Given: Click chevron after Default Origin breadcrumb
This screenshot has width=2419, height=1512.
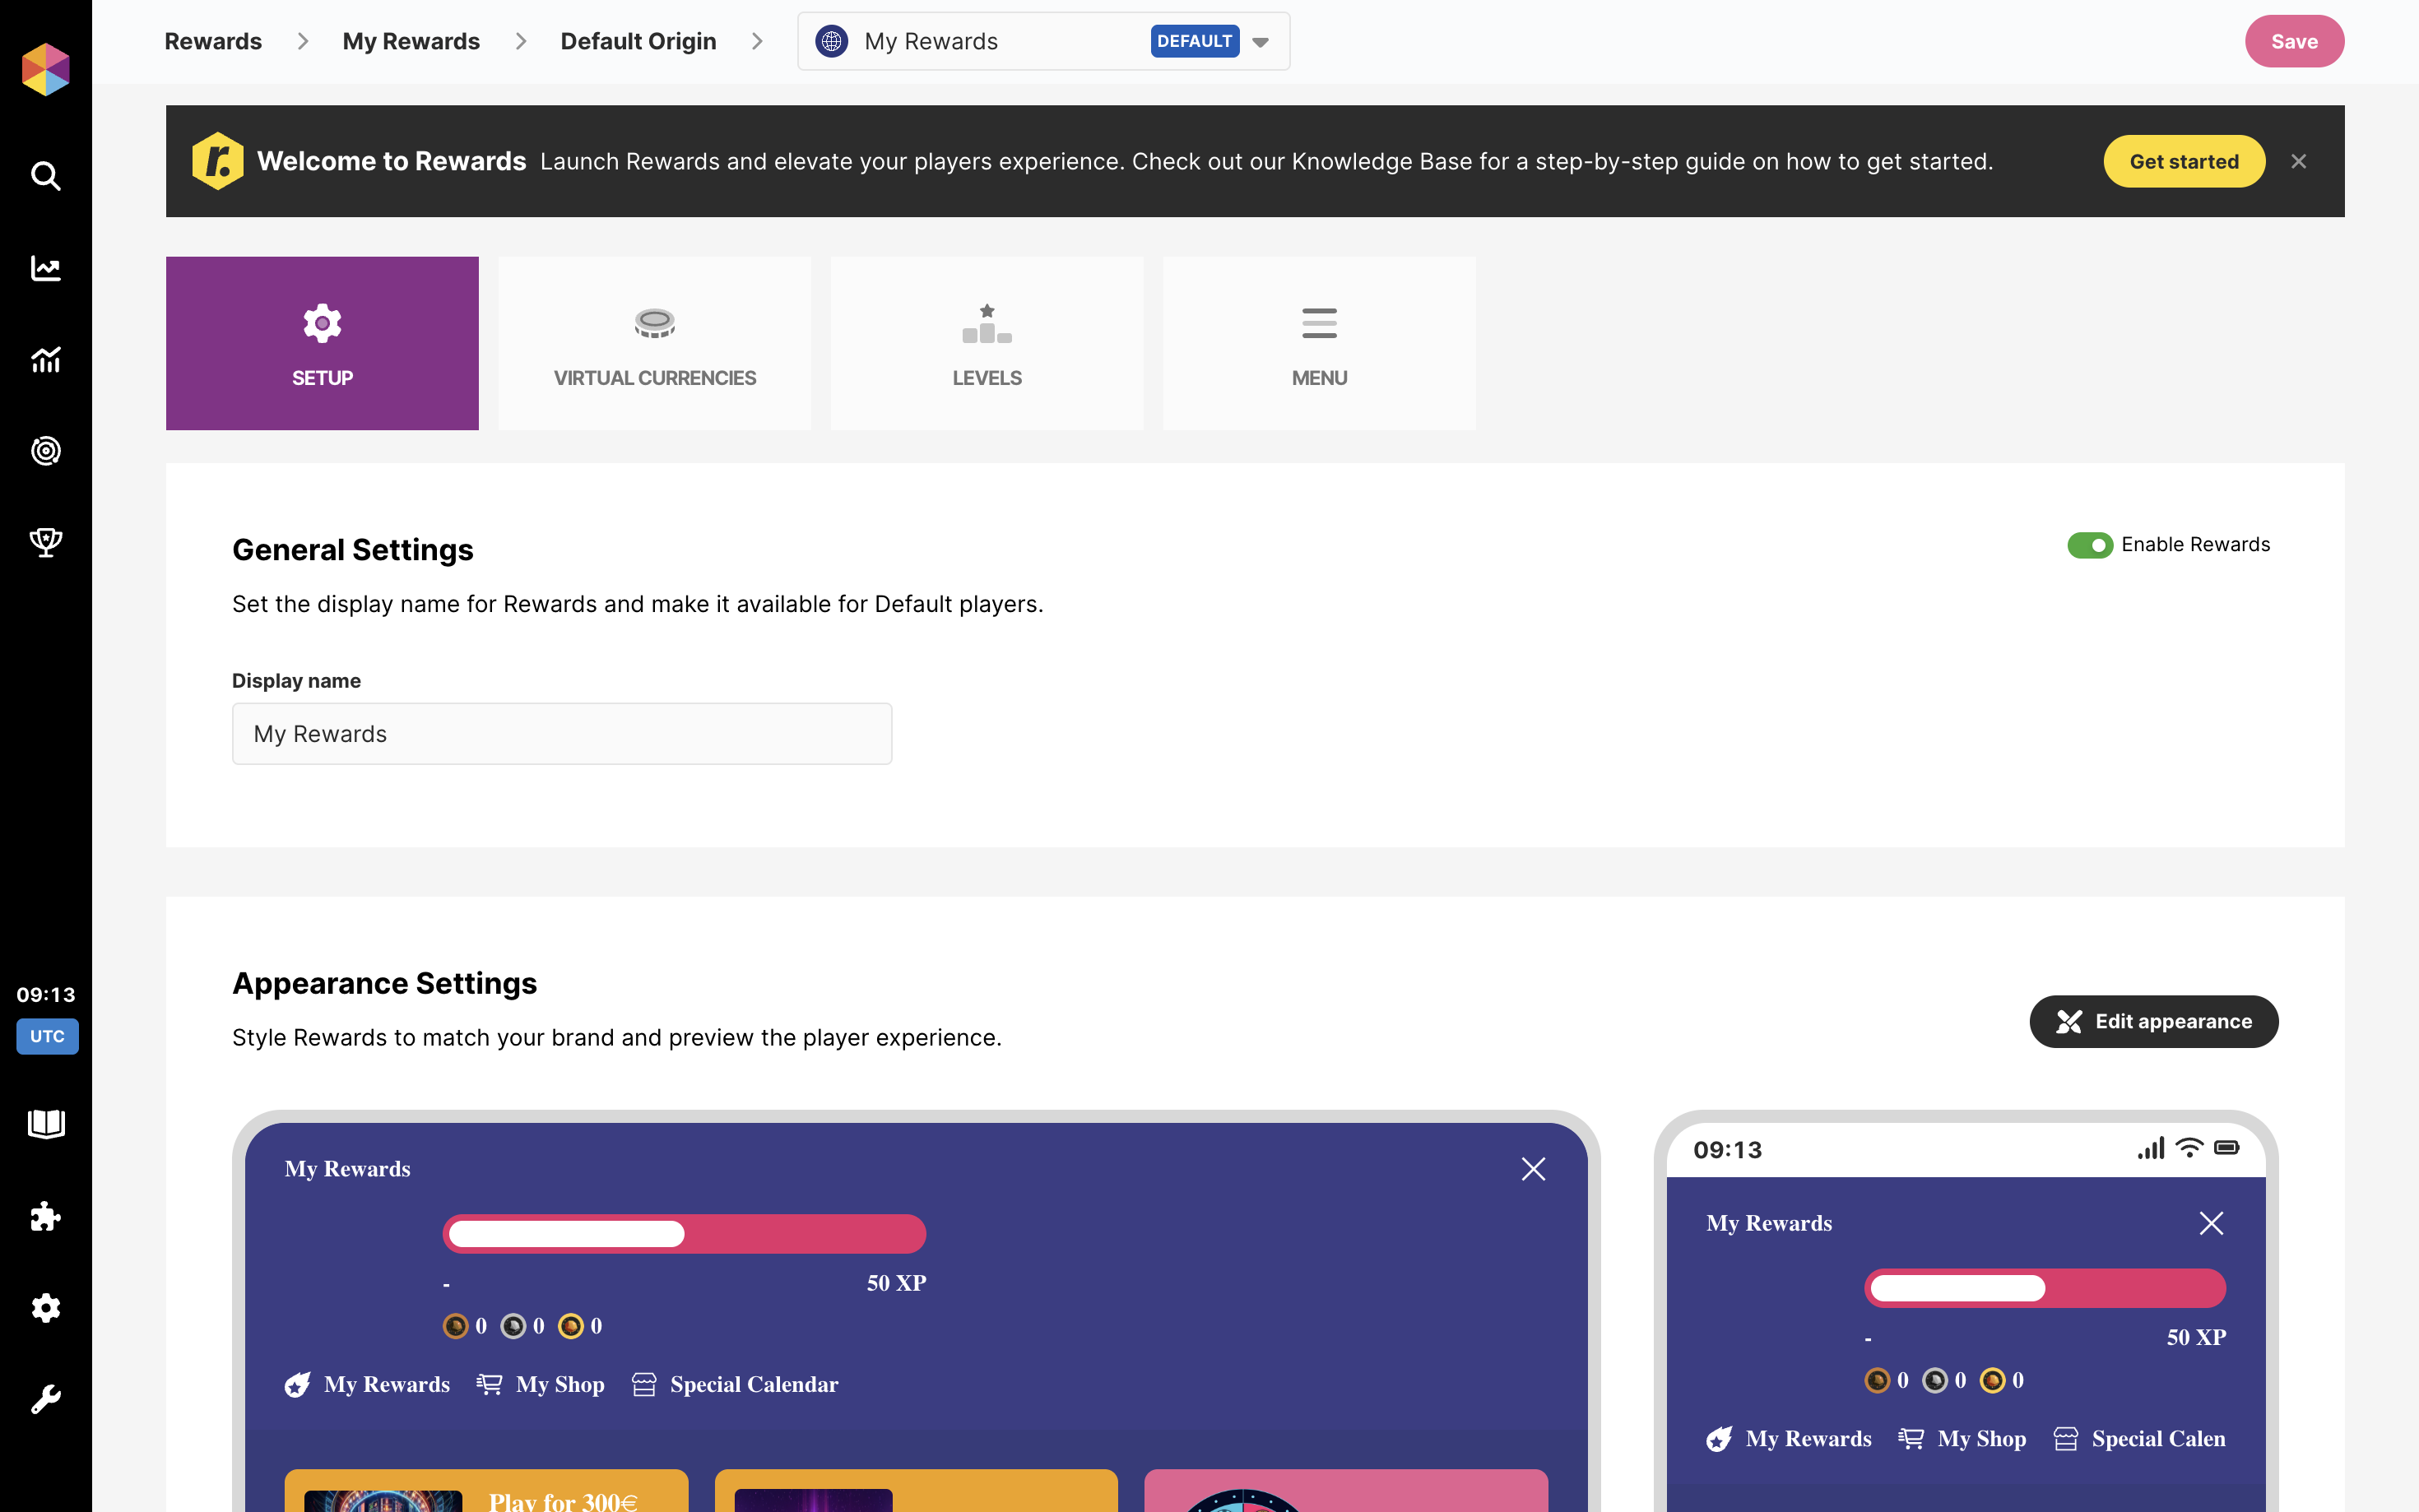Looking at the screenshot, I should (x=757, y=42).
